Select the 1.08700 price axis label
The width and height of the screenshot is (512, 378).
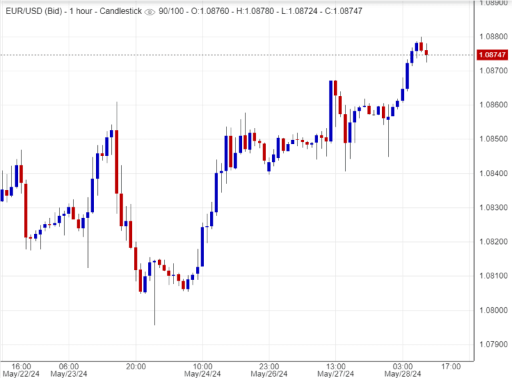[x=493, y=71]
